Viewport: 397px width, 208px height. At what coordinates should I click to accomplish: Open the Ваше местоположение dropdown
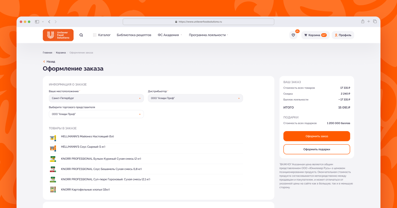tap(96, 98)
